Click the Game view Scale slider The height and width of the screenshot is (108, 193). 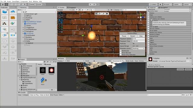[99, 61]
